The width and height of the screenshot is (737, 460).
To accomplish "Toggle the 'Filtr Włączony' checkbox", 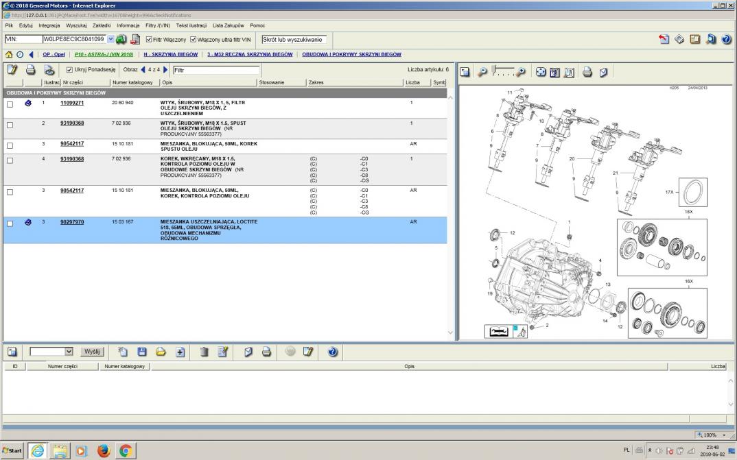I will [x=150, y=40].
